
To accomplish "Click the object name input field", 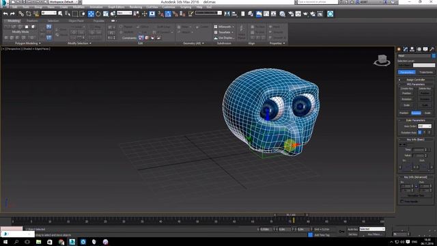I will [414, 56].
